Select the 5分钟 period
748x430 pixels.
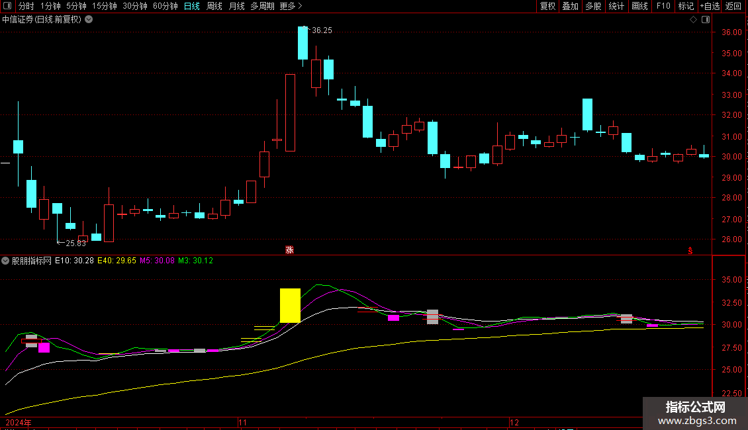pos(76,6)
